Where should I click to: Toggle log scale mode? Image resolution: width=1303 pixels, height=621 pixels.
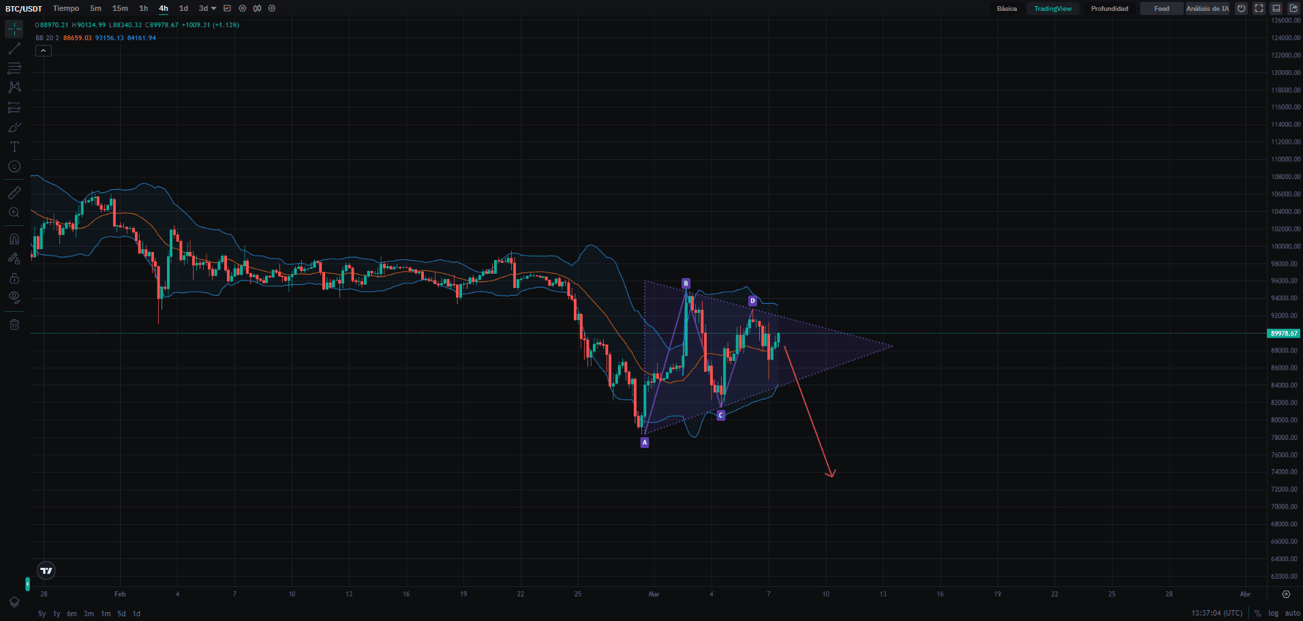pyautogui.click(x=1273, y=613)
